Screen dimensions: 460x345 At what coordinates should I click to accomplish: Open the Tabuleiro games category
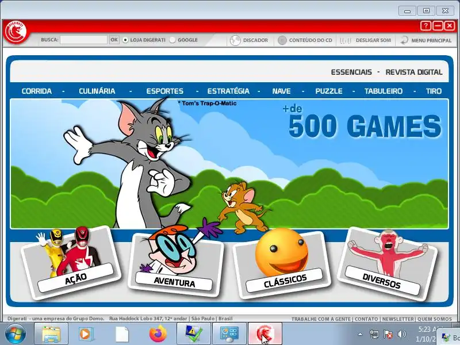pyautogui.click(x=384, y=91)
